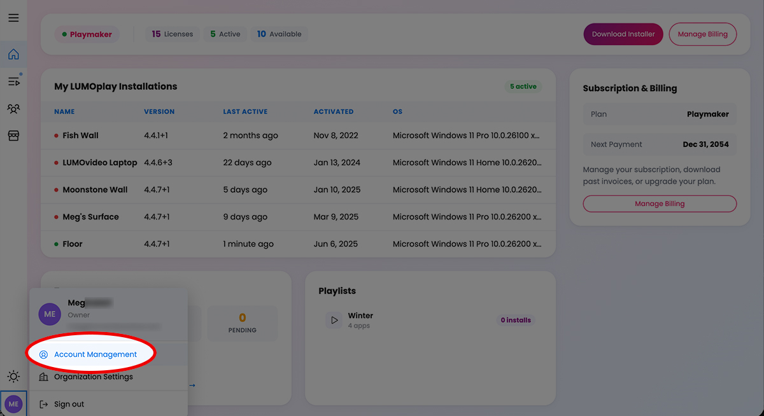Sort by the LAST ACTIVE column header

coord(245,112)
